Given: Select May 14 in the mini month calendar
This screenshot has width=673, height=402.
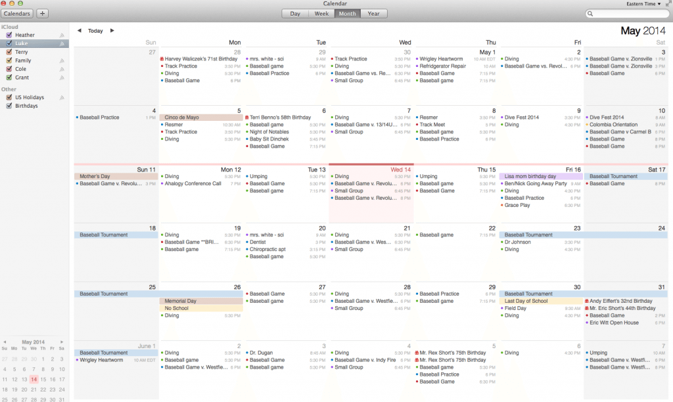Looking at the screenshot, I should click(x=34, y=379).
